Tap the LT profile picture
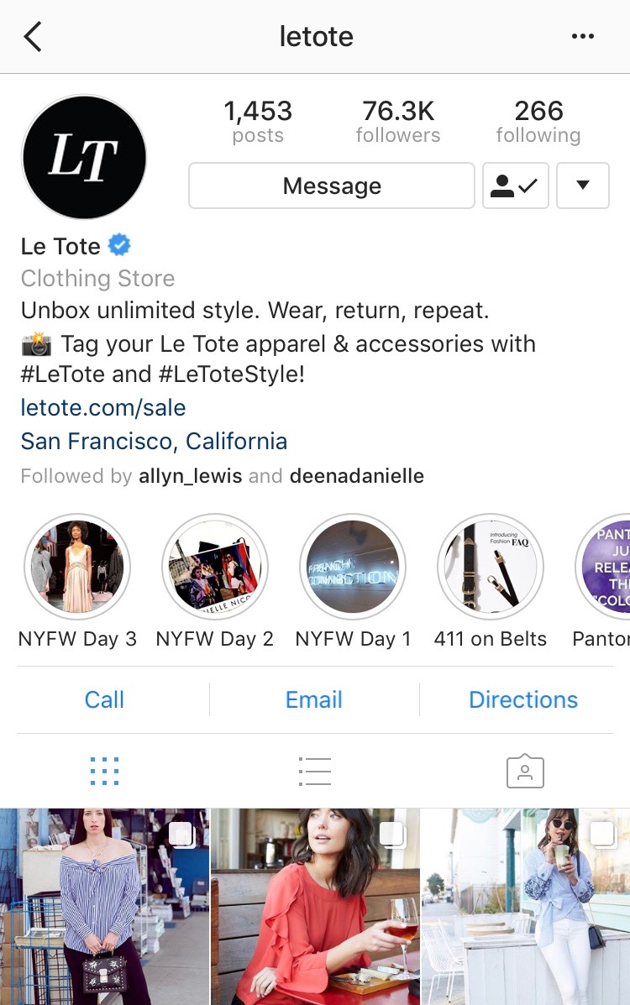Viewport: 630px width, 1005px height. point(84,157)
